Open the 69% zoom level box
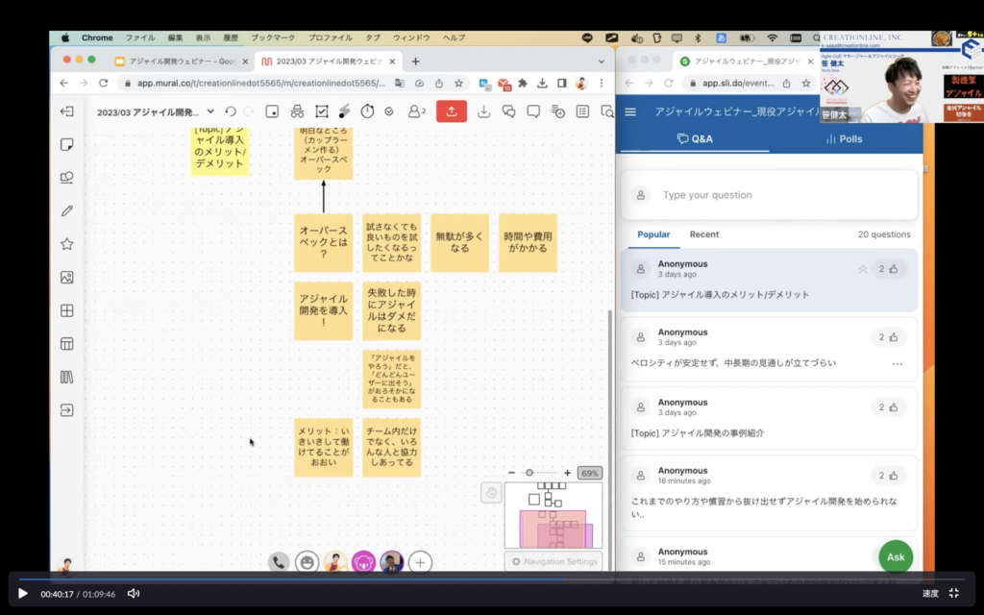Screen dimensions: 984x615 [x=589, y=473]
